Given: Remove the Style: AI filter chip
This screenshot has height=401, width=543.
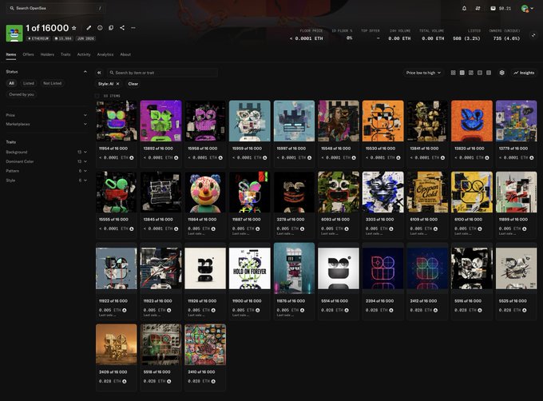Looking at the screenshot, I should [x=117, y=84].
